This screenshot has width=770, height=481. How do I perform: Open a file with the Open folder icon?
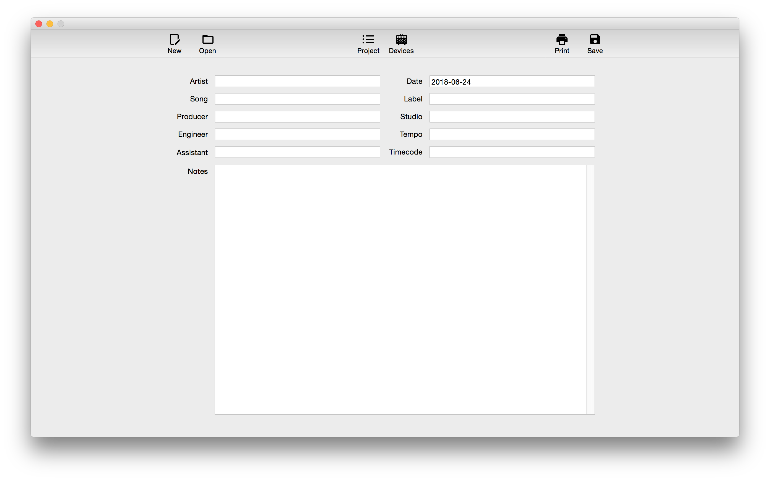[207, 40]
